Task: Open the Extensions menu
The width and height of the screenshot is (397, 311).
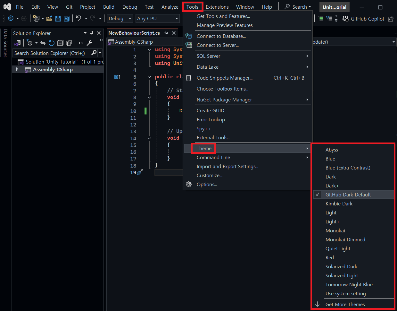Action: point(217,7)
